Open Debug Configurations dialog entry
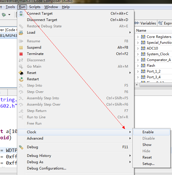Screen dimensions: 172x175 click(x=76, y=168)
